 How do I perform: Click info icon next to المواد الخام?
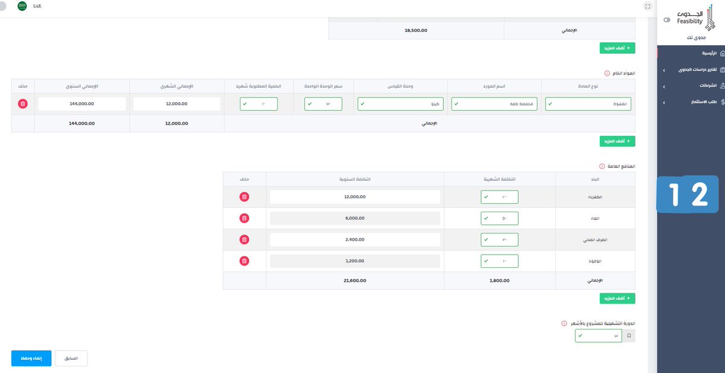(607, 73)
